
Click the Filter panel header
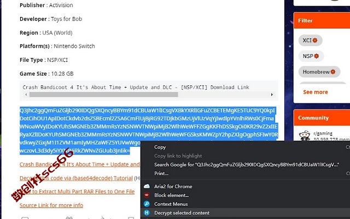point(322,20)
